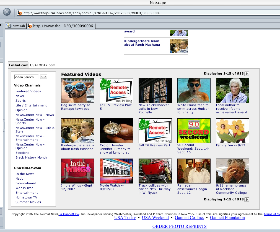
Task: Open White Plains teen swim title link
Action: [193, 109]
